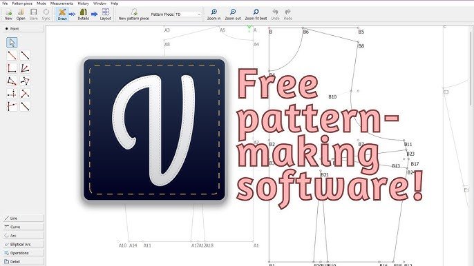
Task: Open the Help menu
Action: (x=114, y=3)
